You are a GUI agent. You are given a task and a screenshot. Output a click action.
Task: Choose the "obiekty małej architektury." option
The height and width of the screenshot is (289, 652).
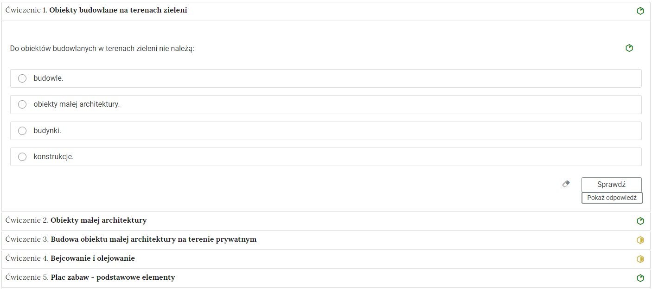coord(22,104)
